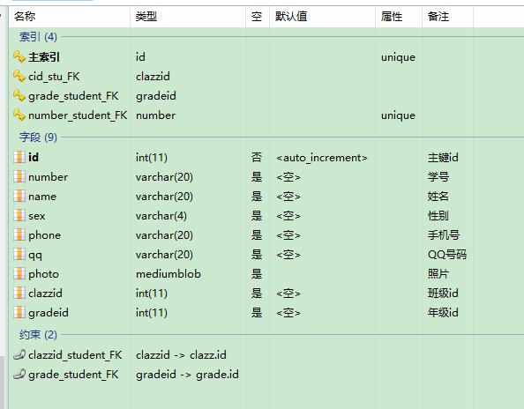Click the <auto_increment> default value

[322, 158]
